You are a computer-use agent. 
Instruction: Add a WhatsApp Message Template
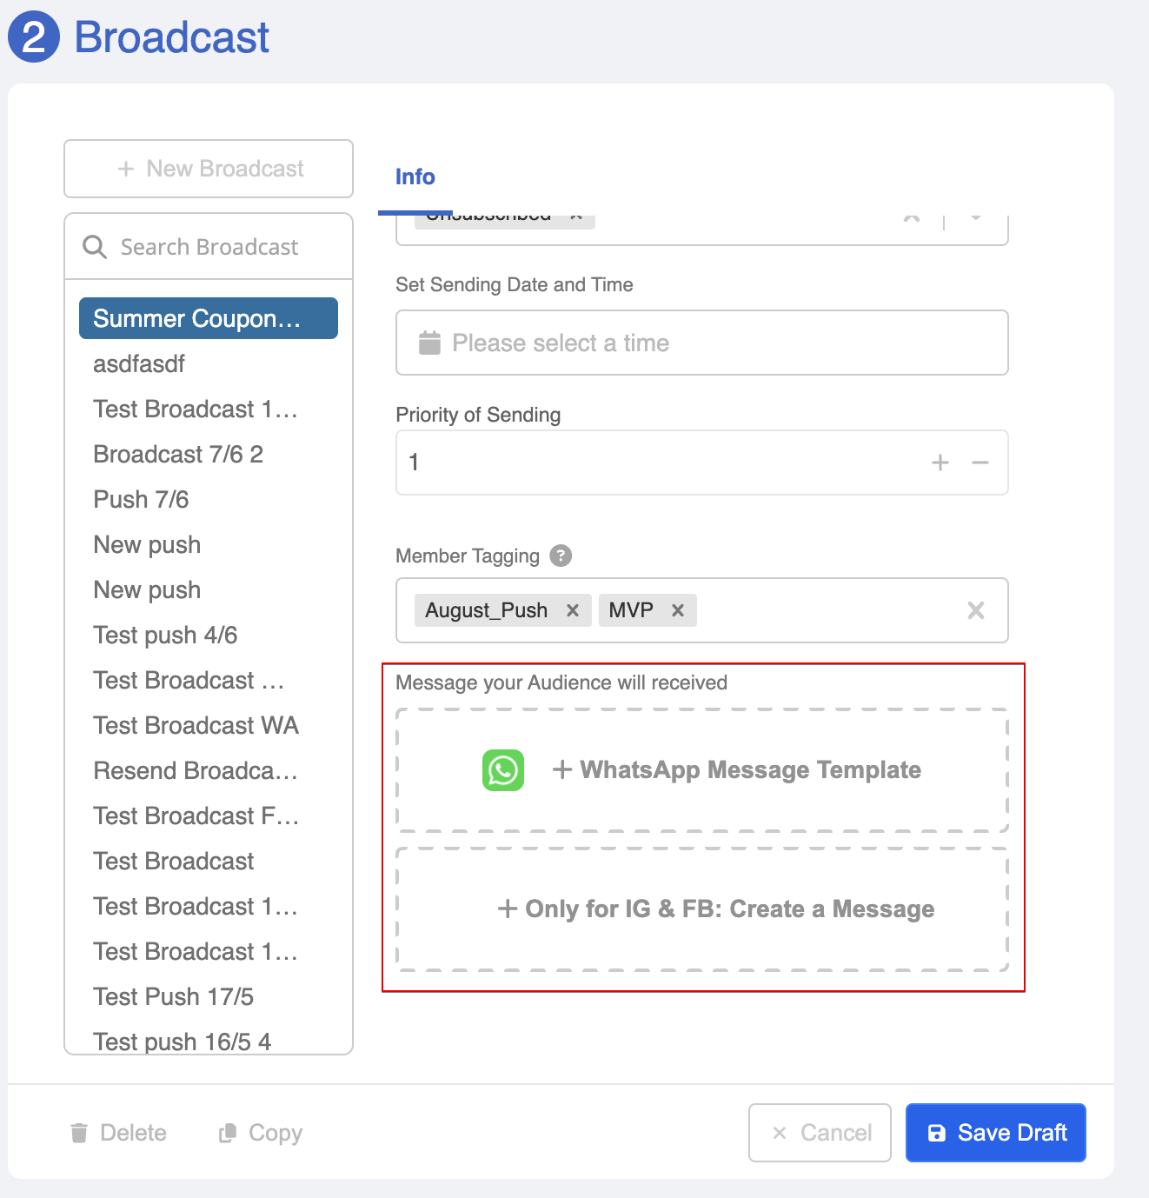(737, 770)
